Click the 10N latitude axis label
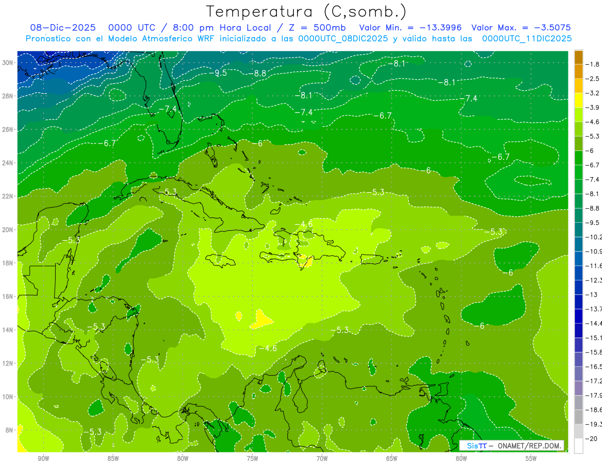 coord(8,396)
